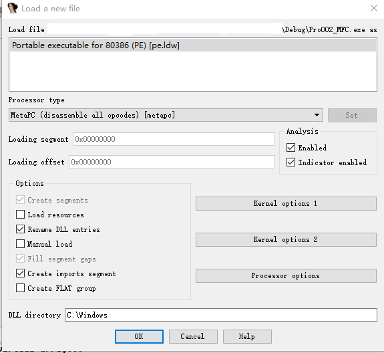The image size is (384, 353).
Task: Open Kernel options 1
Action: pos(286,203)
